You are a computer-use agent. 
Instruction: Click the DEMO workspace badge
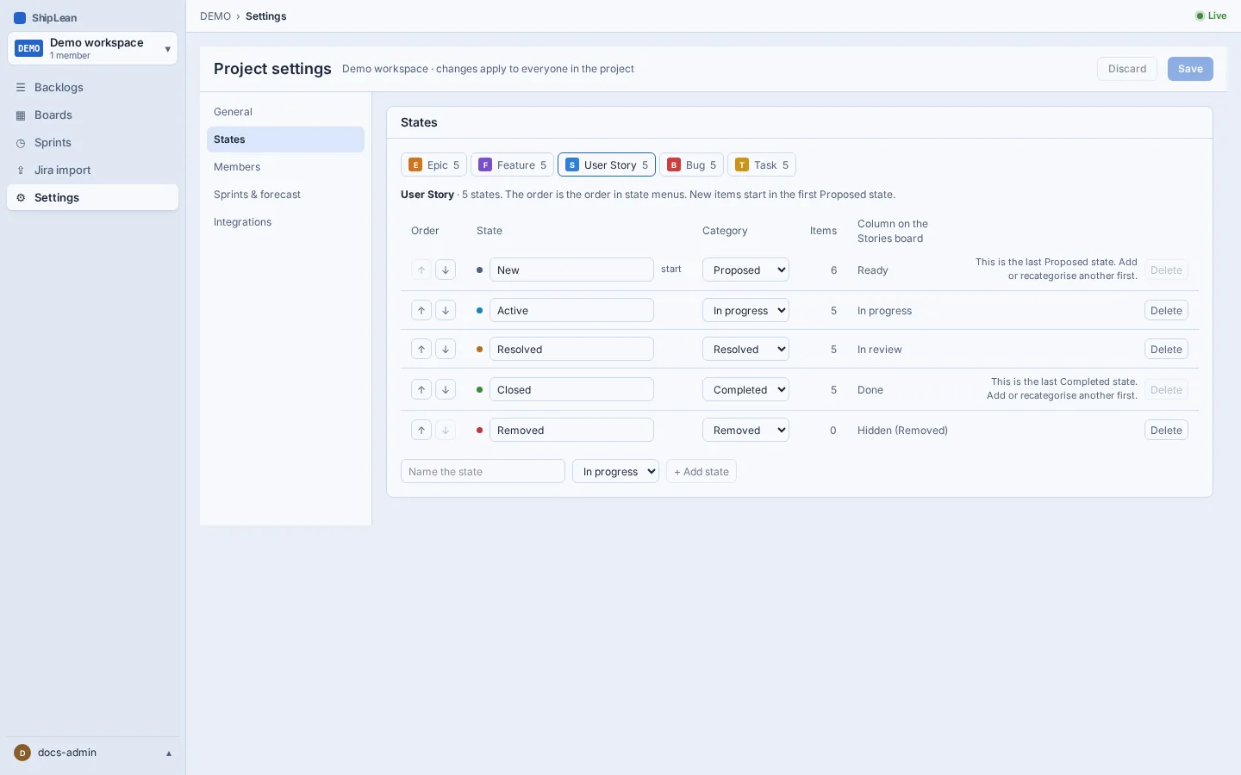[x=29, y=48]
